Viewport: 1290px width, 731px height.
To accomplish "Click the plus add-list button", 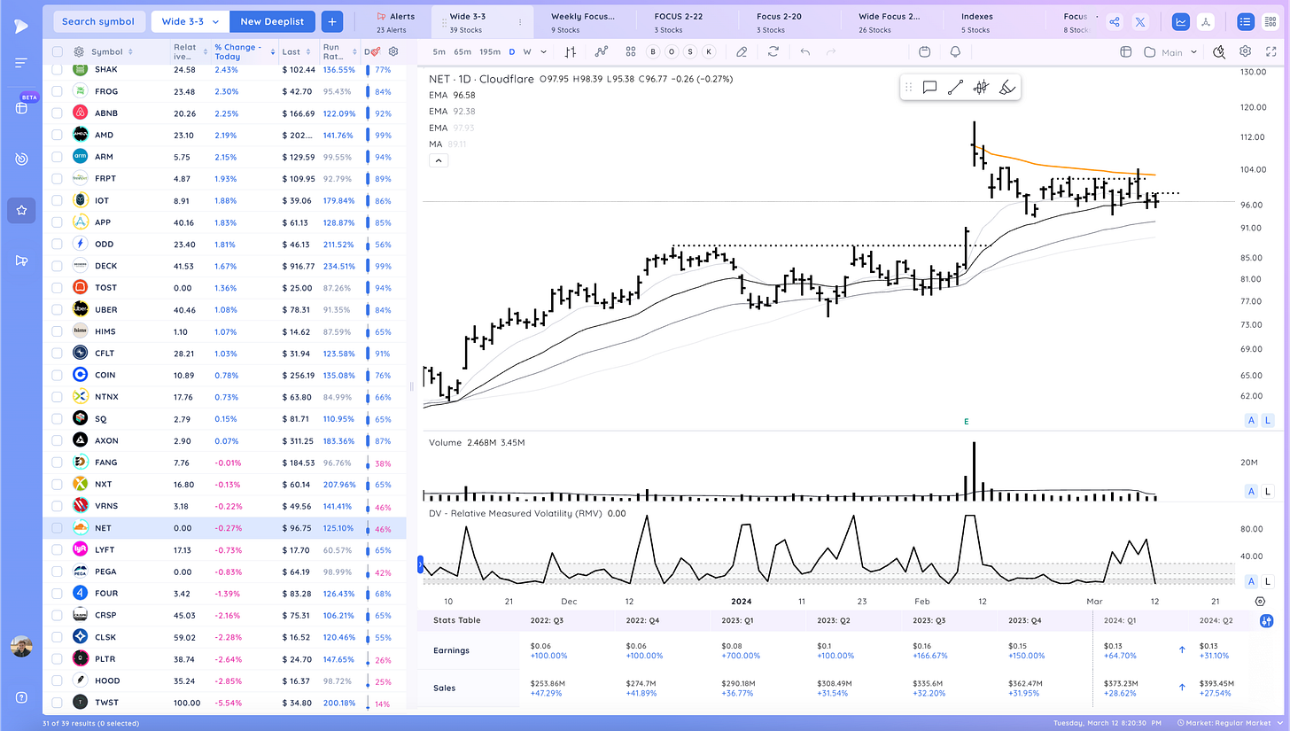I will coord(332,21).
